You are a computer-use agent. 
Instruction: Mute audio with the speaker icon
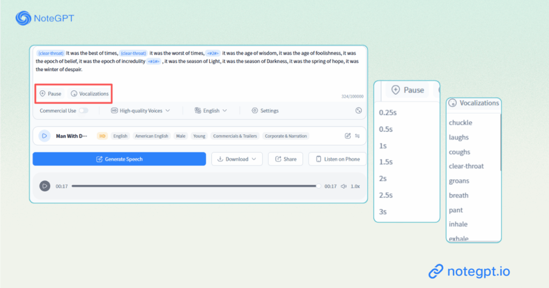click(x=344, y=186)
